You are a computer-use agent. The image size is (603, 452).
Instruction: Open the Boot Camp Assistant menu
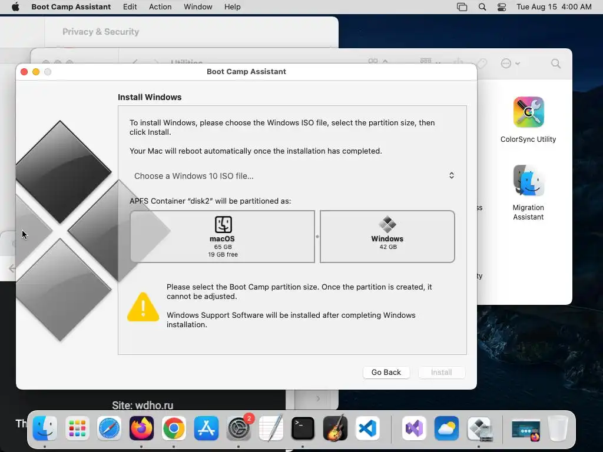tap(71, 7)
